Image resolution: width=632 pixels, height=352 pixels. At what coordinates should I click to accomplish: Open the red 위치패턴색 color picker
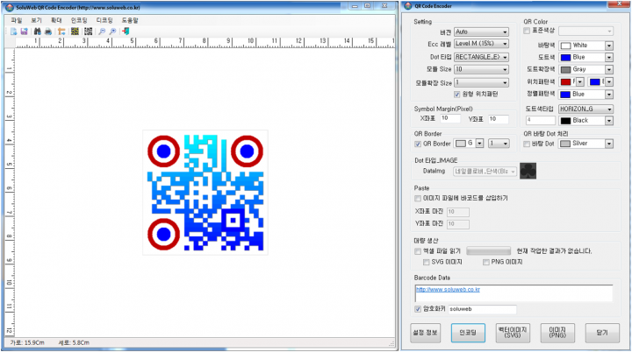(x=571, y=82)
